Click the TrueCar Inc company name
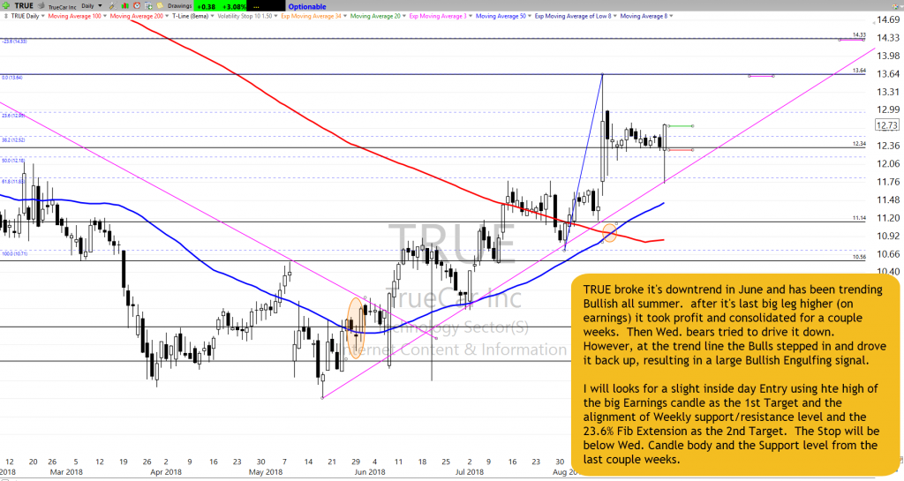 tap(63, 7)
